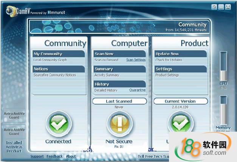Click the ClamAV logo icon
The image size is (237, 162).
point(9,10)
